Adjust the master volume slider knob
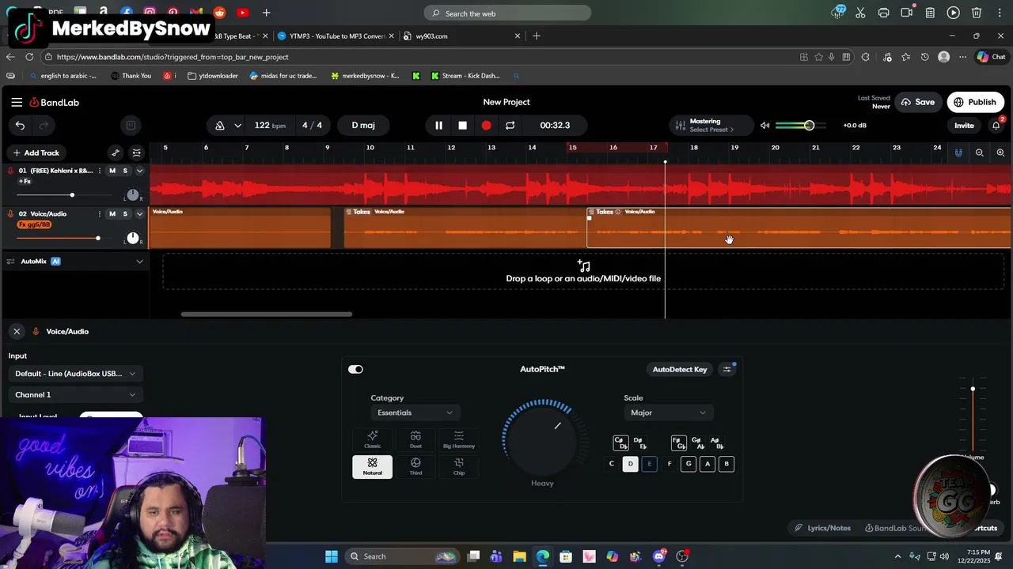This screenshot has width=1013, height=569. coord(809,125)
